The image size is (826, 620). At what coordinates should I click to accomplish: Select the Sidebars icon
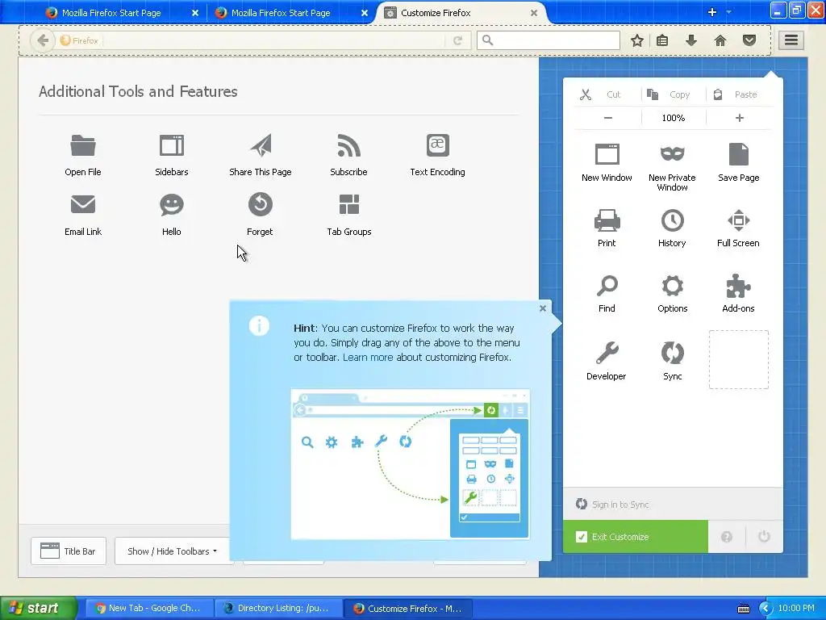pyautogui.click(x=172, y=145)
